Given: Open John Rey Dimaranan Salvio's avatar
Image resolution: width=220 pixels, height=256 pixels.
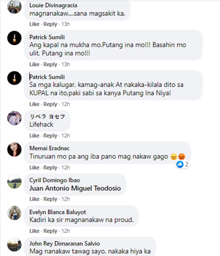Looking at the screenshot, I should pyautogui.click(x=14, y=245).
